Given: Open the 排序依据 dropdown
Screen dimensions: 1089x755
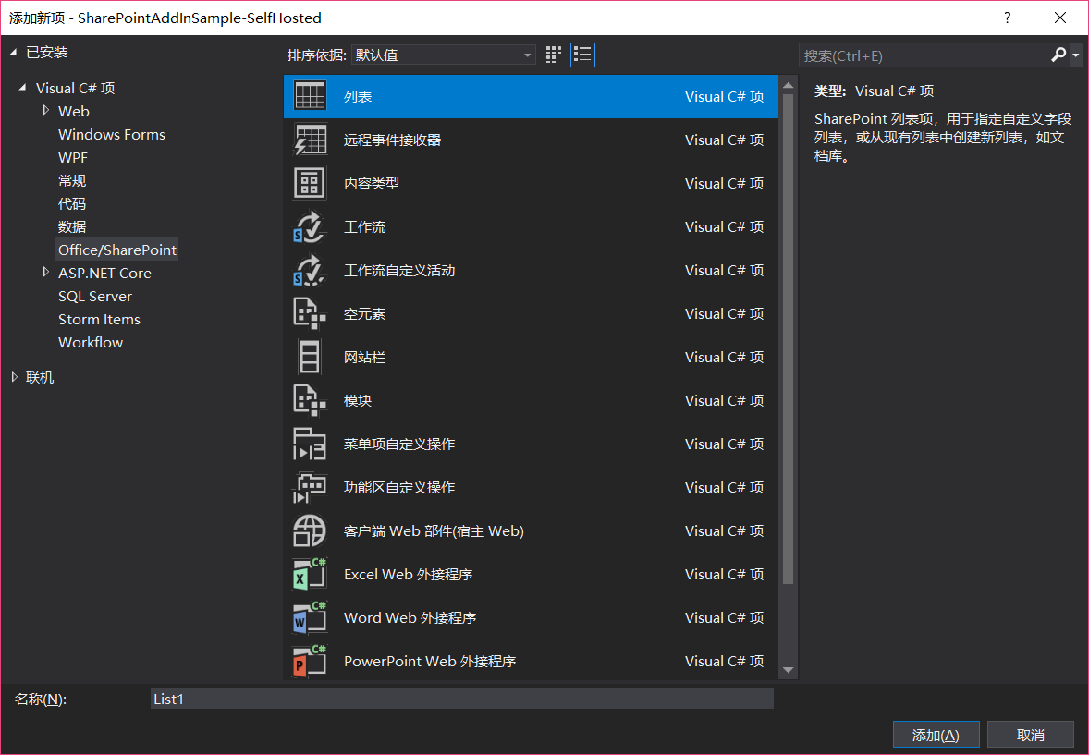Looking at the screenshot, I should pos(443,55).
